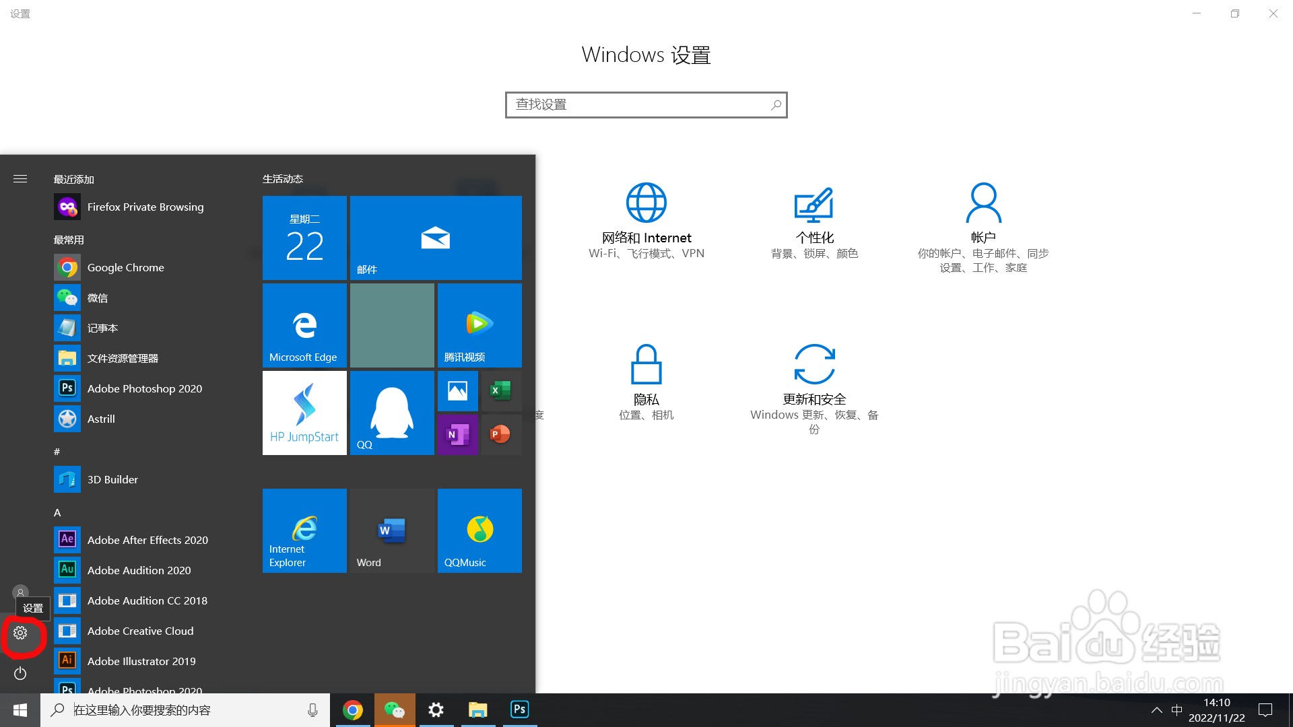The width and height of the screenshot is (1293, 727).
Task: Open 帐户 account settings
Action: (983, 228)
